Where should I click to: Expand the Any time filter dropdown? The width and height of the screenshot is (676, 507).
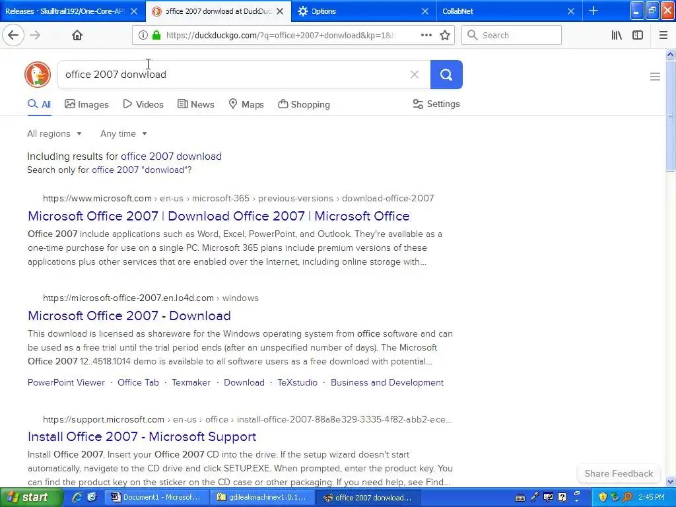click(123, 133)
